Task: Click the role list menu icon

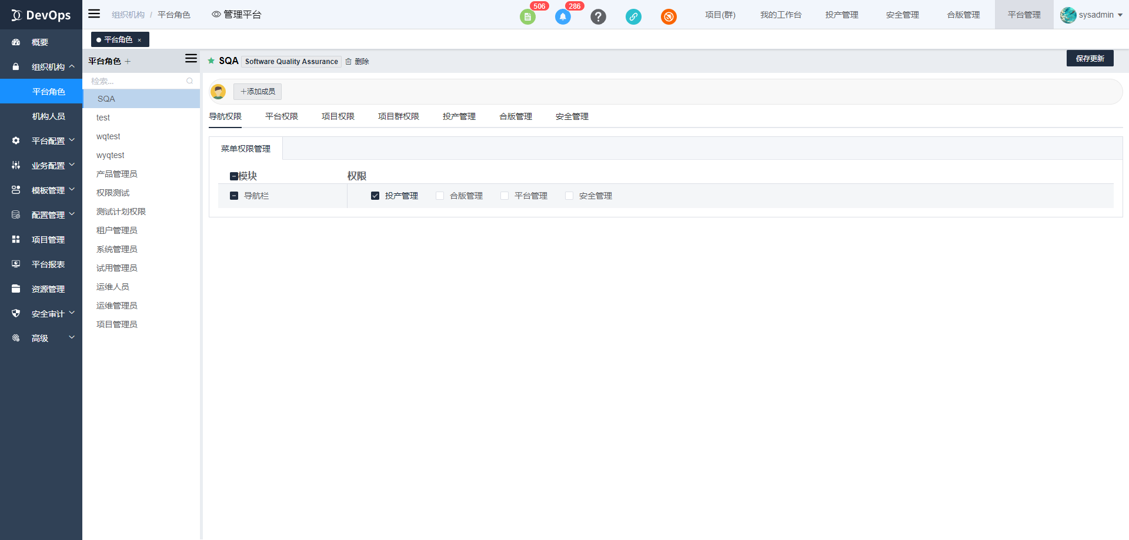Action: coord(191,59)
